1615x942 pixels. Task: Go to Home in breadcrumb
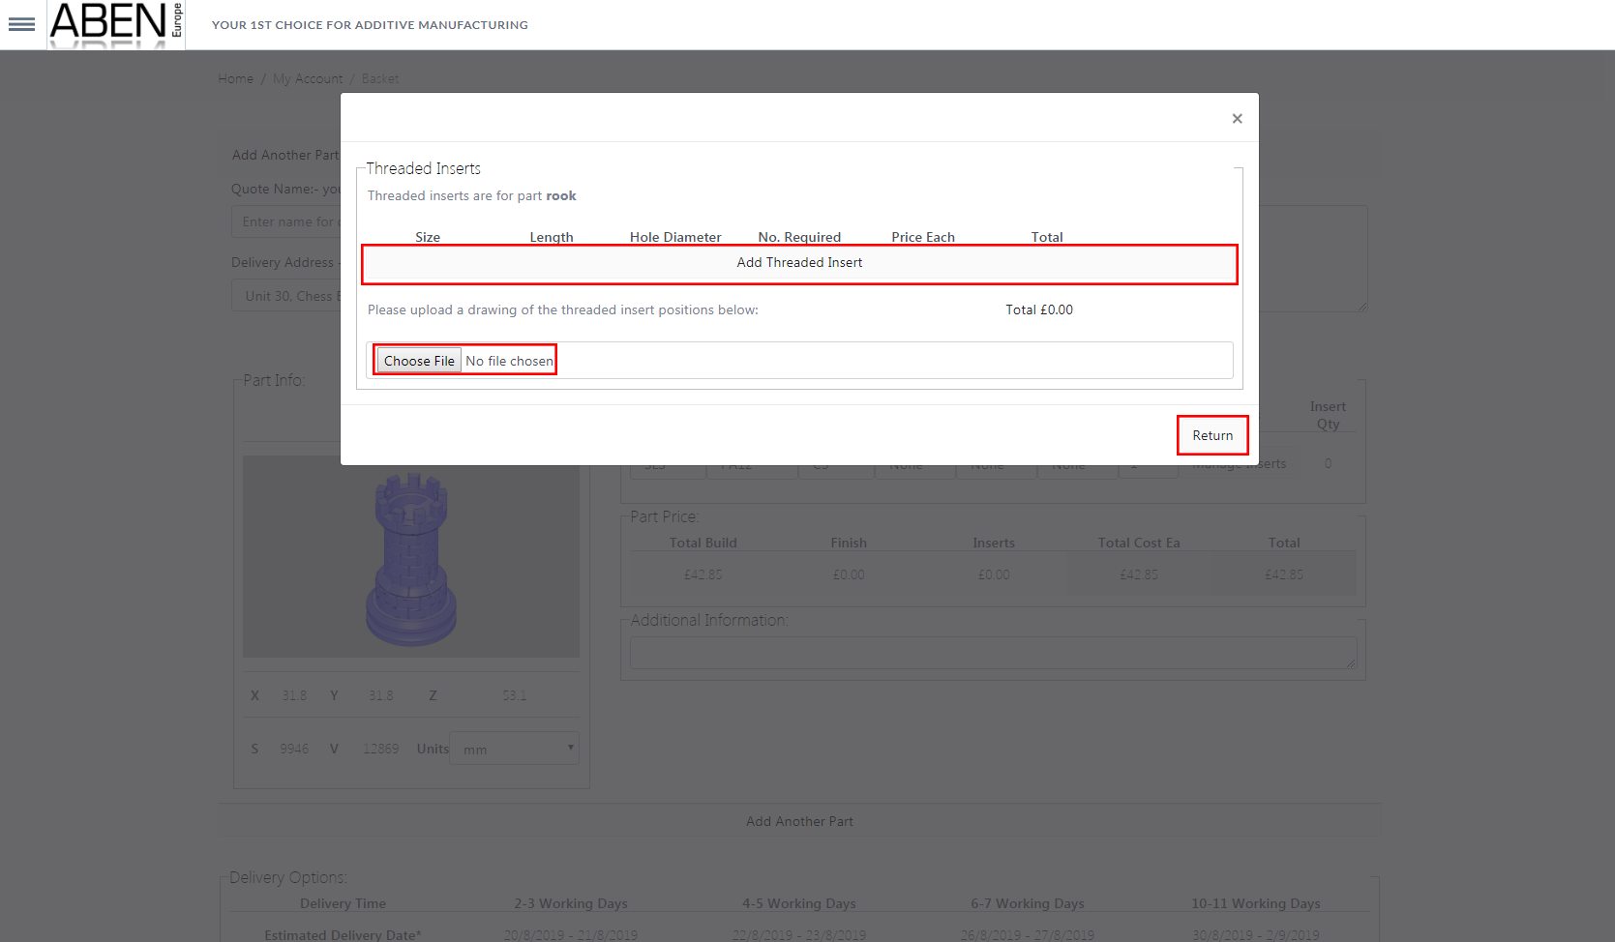235,79
